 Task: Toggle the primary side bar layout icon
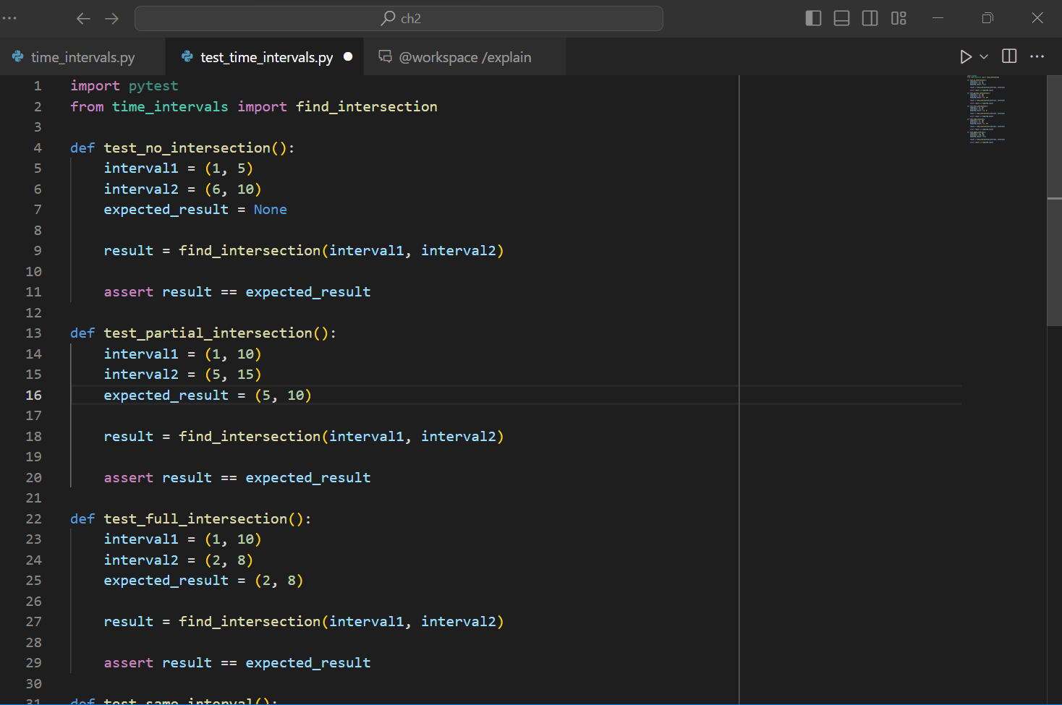pyautogui.click(x=813, y=18)
